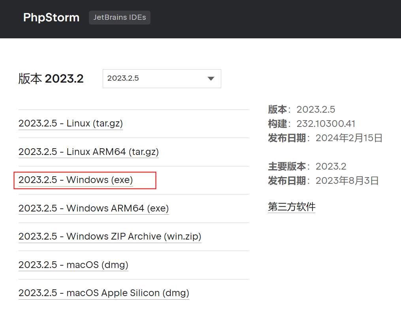Click the 发布日期 2023年8月3日 text
This screenshot has height=319, width=401.
coord(346,181)
